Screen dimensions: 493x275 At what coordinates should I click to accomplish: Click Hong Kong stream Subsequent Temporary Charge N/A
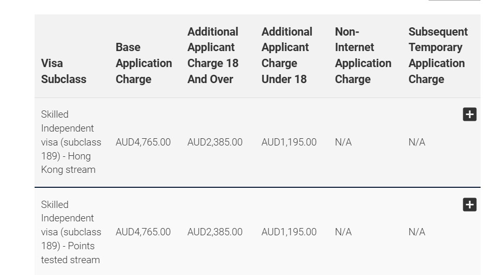coord(417,142)
